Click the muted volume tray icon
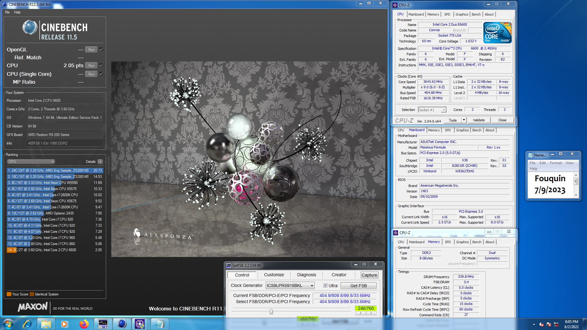 541,324
